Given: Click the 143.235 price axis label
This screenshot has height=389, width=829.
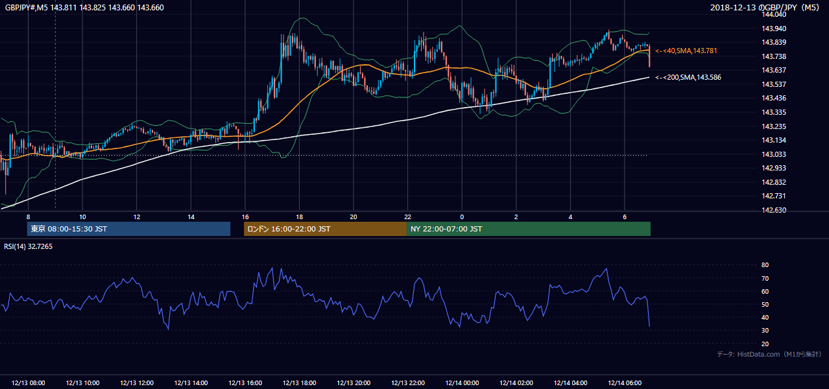Looking at the screenshot, I should point(774,126).
